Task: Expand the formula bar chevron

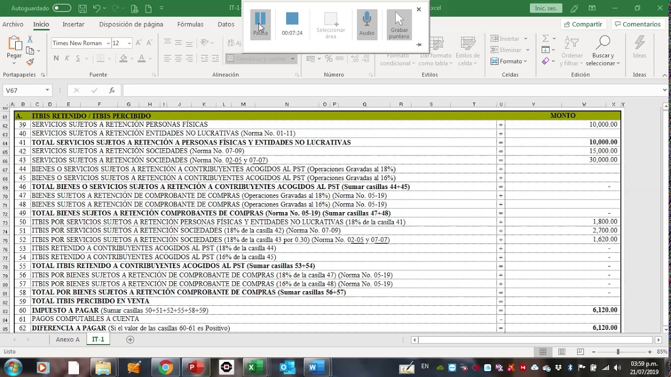Action: (665, 91)
